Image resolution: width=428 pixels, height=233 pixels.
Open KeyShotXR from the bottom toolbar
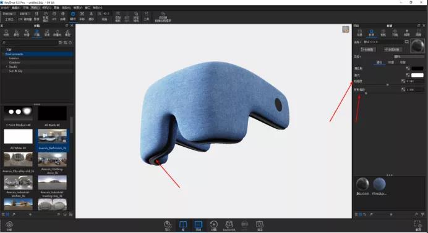click(229, 226)
